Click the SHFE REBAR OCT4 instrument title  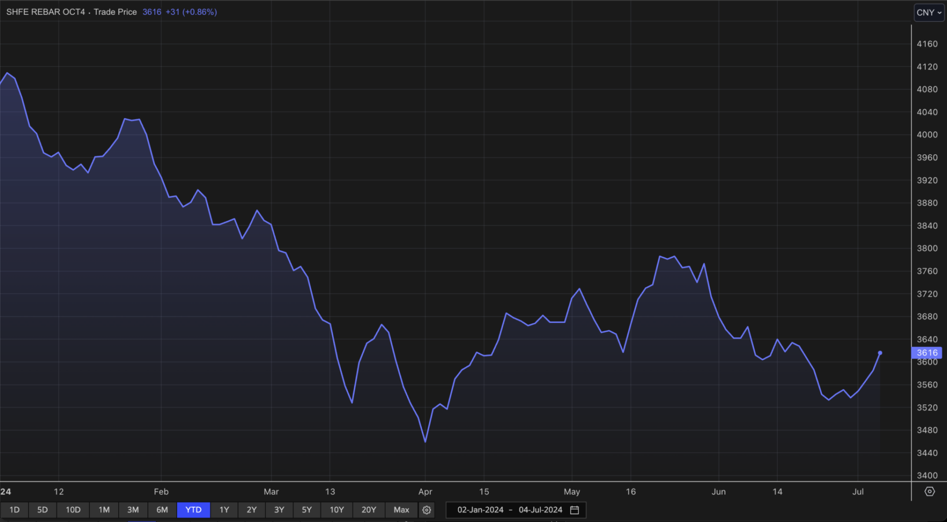pos(45,12)
